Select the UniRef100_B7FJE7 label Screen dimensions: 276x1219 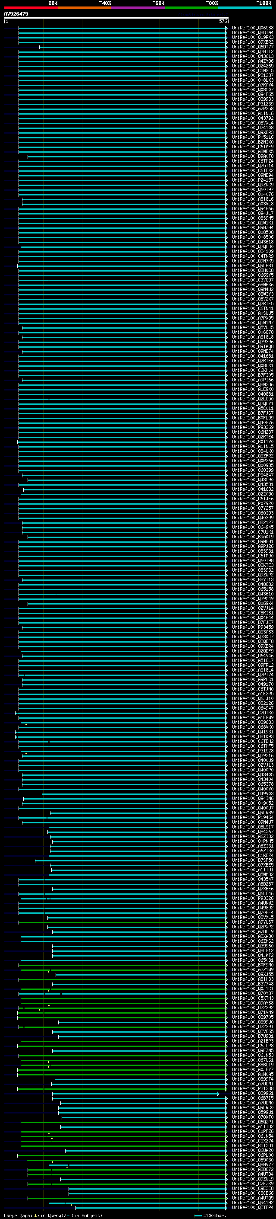click(x=253, y=622)
